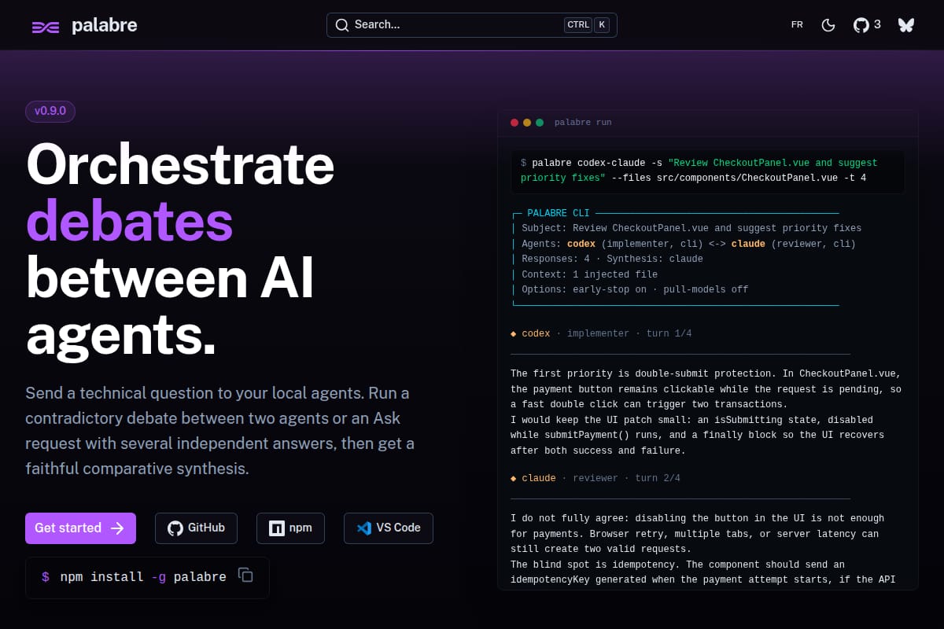Click the 'debates' purple headline word
This screenshot has width=944, height=629.
[130, 221]
